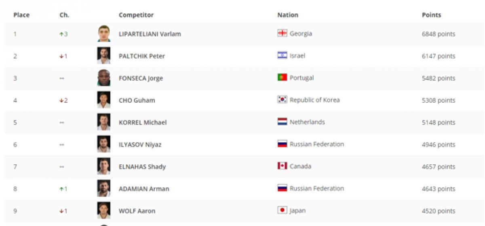Click the Canada flag icon
This screenshot has width=485, height=226.
coord(282,166)
